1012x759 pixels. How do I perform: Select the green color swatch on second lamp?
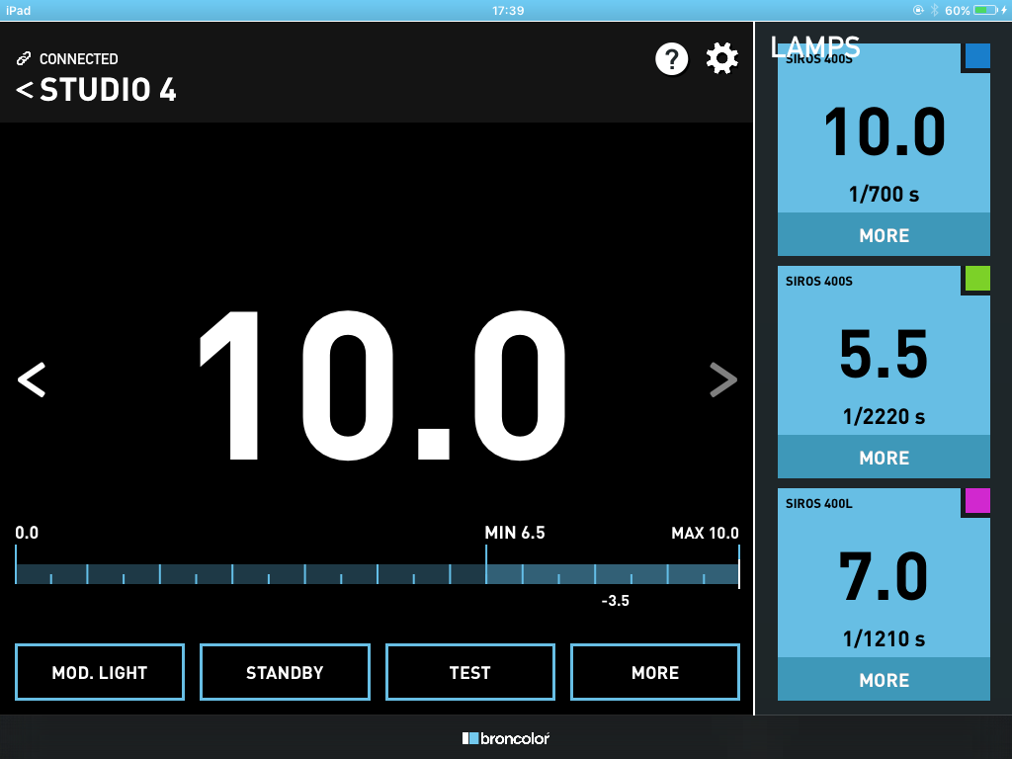coord(976,279)
